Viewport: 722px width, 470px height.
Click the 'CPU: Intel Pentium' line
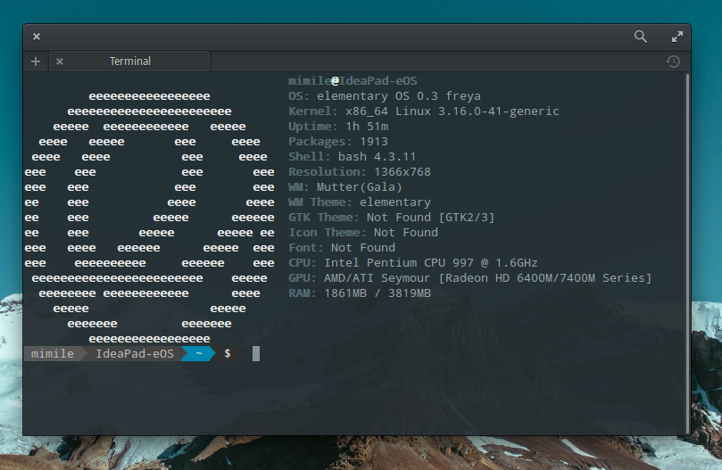pyautogui.click(x=413, y=263)
